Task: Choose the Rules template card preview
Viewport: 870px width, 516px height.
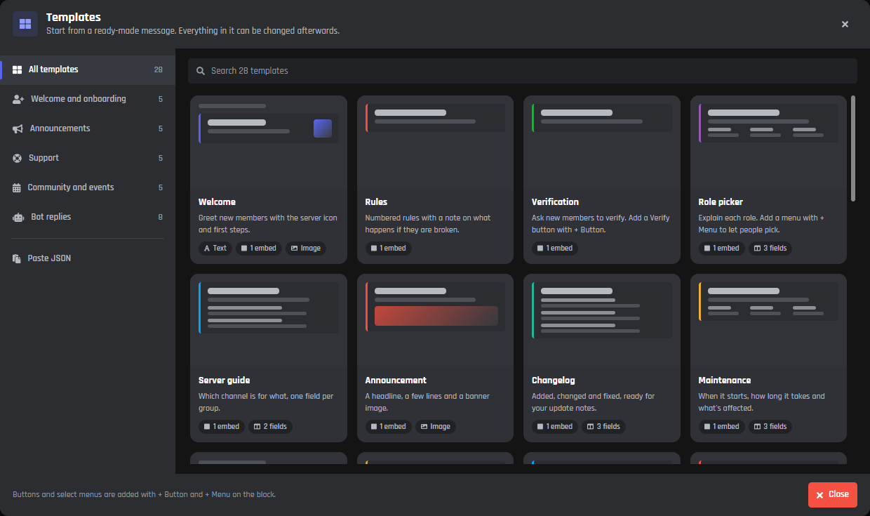Action: 435,142
